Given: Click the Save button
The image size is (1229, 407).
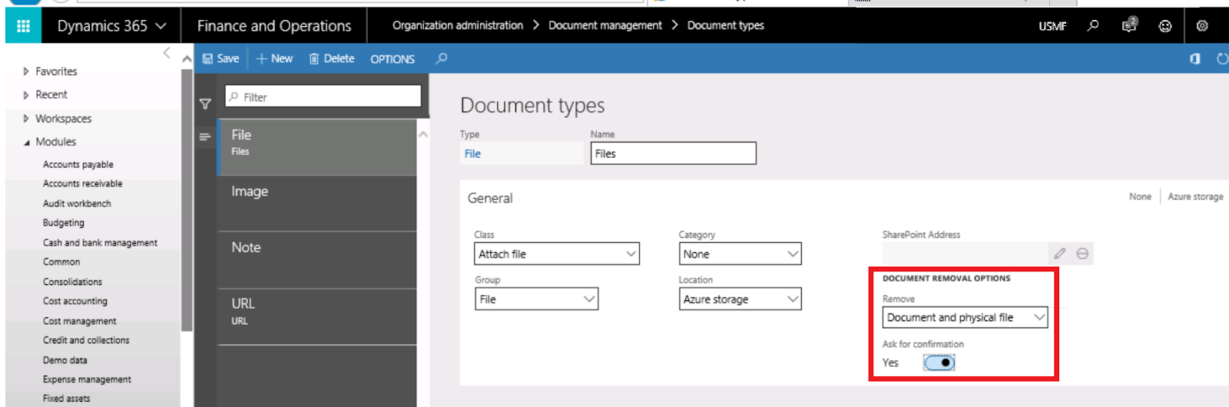Looking at the screenshot, I should coord(221,58).
